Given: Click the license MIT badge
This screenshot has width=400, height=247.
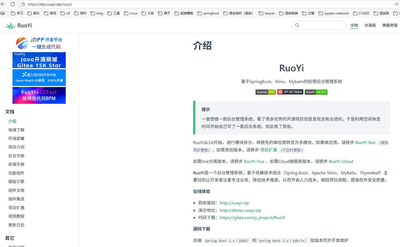Looking at the screenshot, I should click(266, 92).
